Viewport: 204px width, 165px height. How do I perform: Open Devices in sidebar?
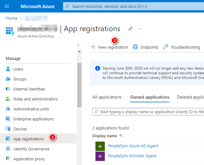(x=20, y=129)
